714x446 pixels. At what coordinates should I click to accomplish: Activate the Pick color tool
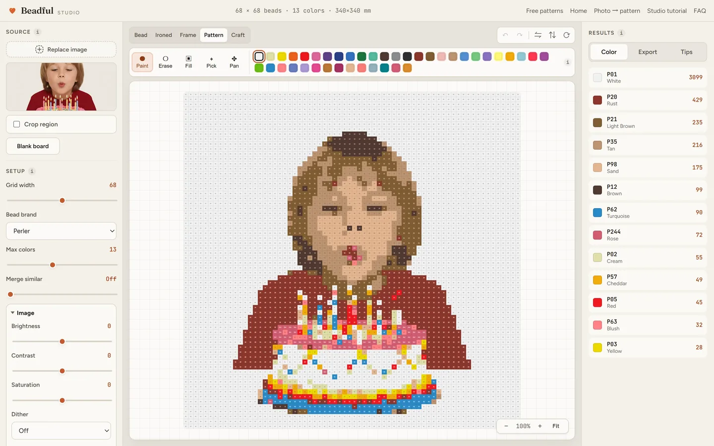coord(211,62)
